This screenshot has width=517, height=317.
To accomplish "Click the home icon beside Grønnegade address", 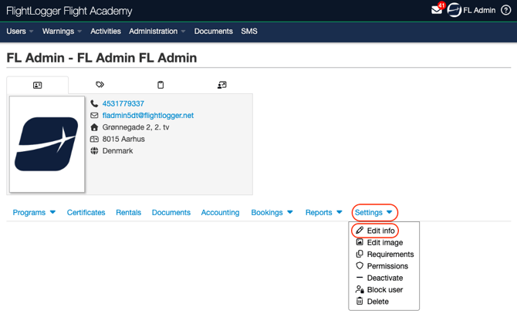I will click(94, 127).
